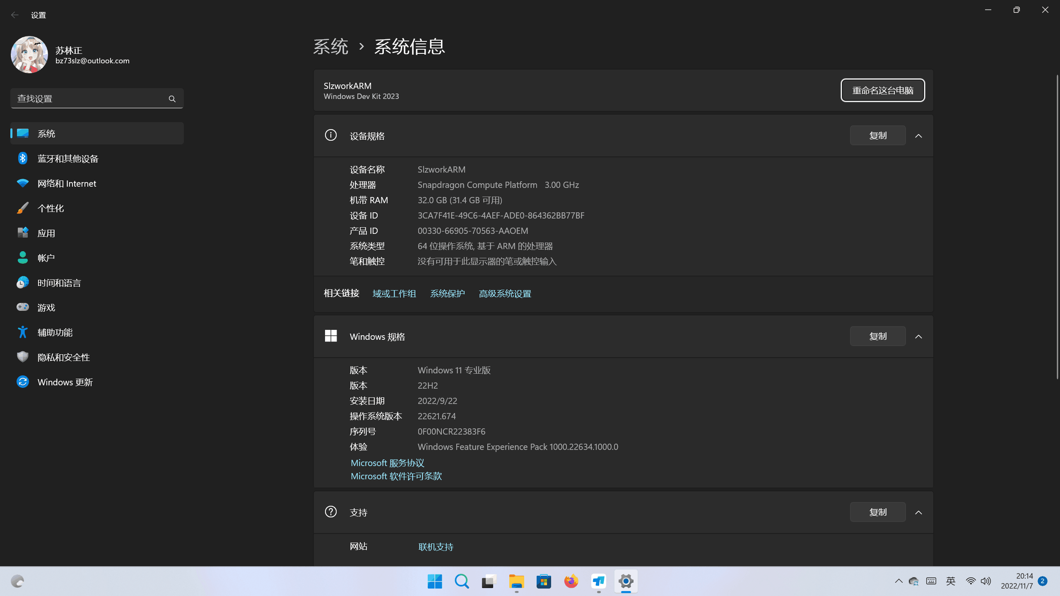
Task: Open 个性化 settings
Action: point(97,208)
